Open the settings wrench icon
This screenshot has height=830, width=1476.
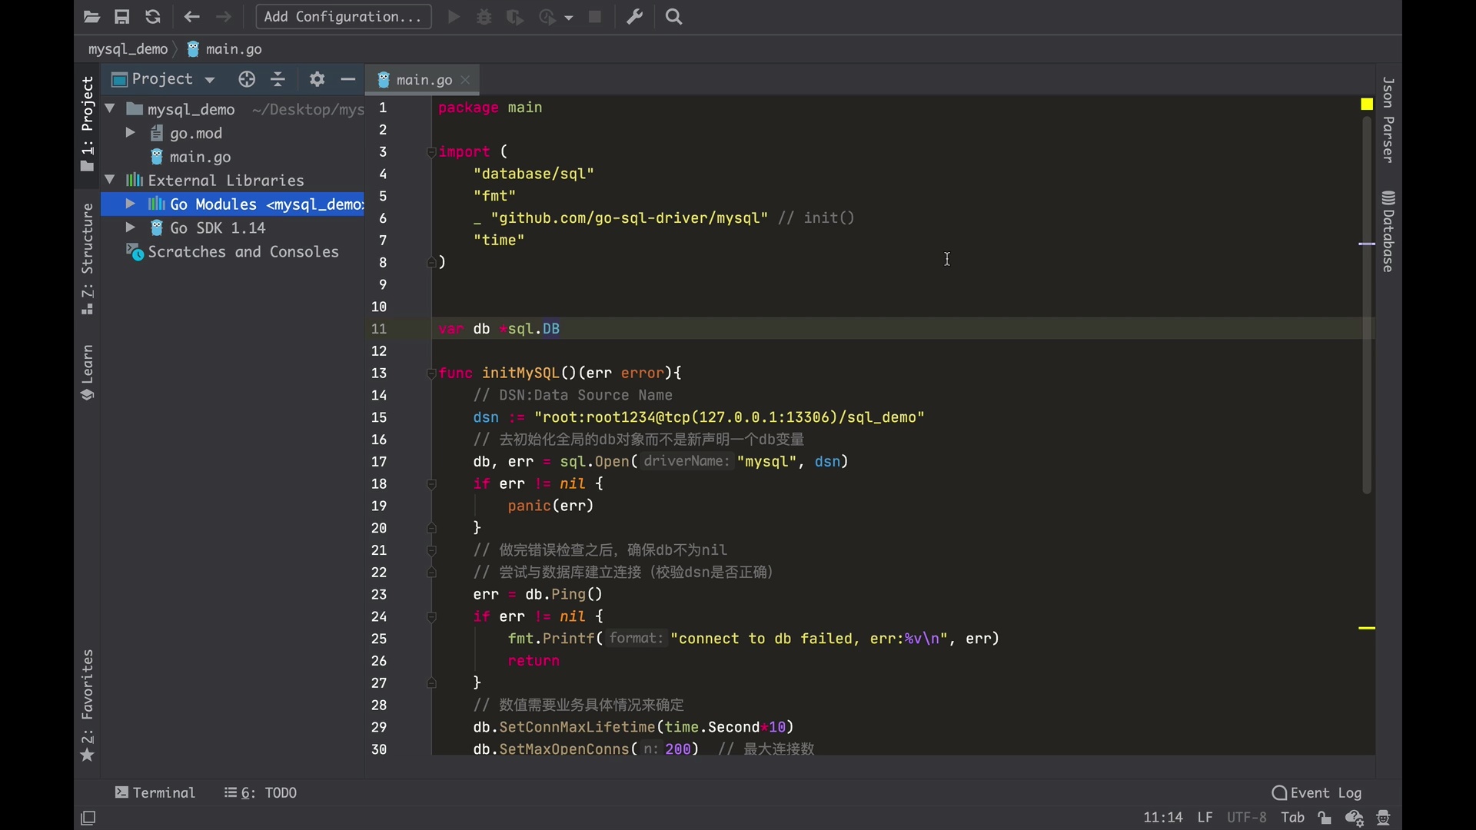click(x=634, y=17)
